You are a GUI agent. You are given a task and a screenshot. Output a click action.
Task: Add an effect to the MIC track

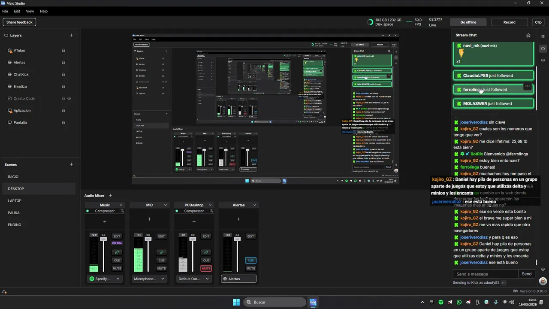coord(149,219)
